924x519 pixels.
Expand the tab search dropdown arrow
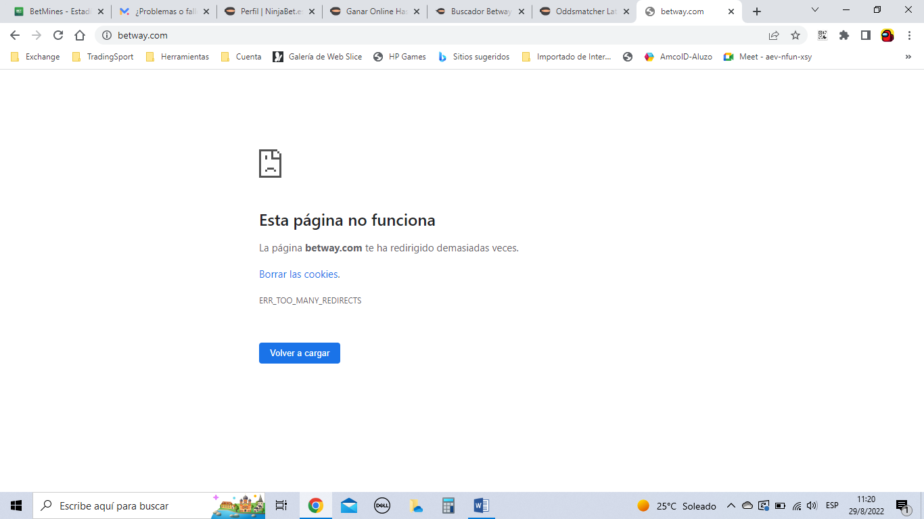[815, 10]
